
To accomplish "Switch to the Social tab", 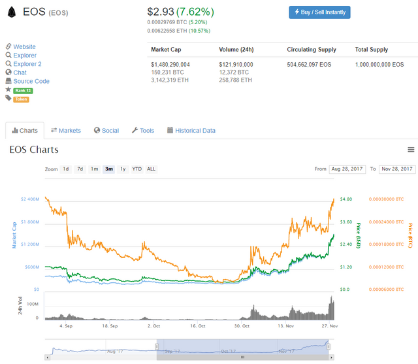I will (106, 131).
